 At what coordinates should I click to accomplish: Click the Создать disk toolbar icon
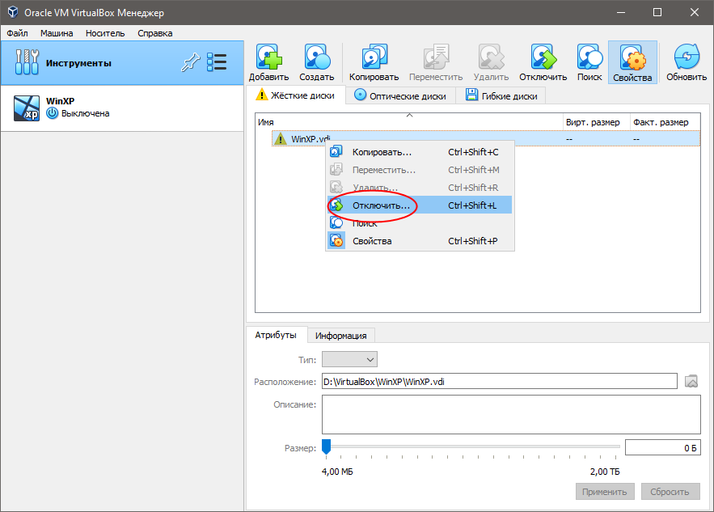pos(316,57)
